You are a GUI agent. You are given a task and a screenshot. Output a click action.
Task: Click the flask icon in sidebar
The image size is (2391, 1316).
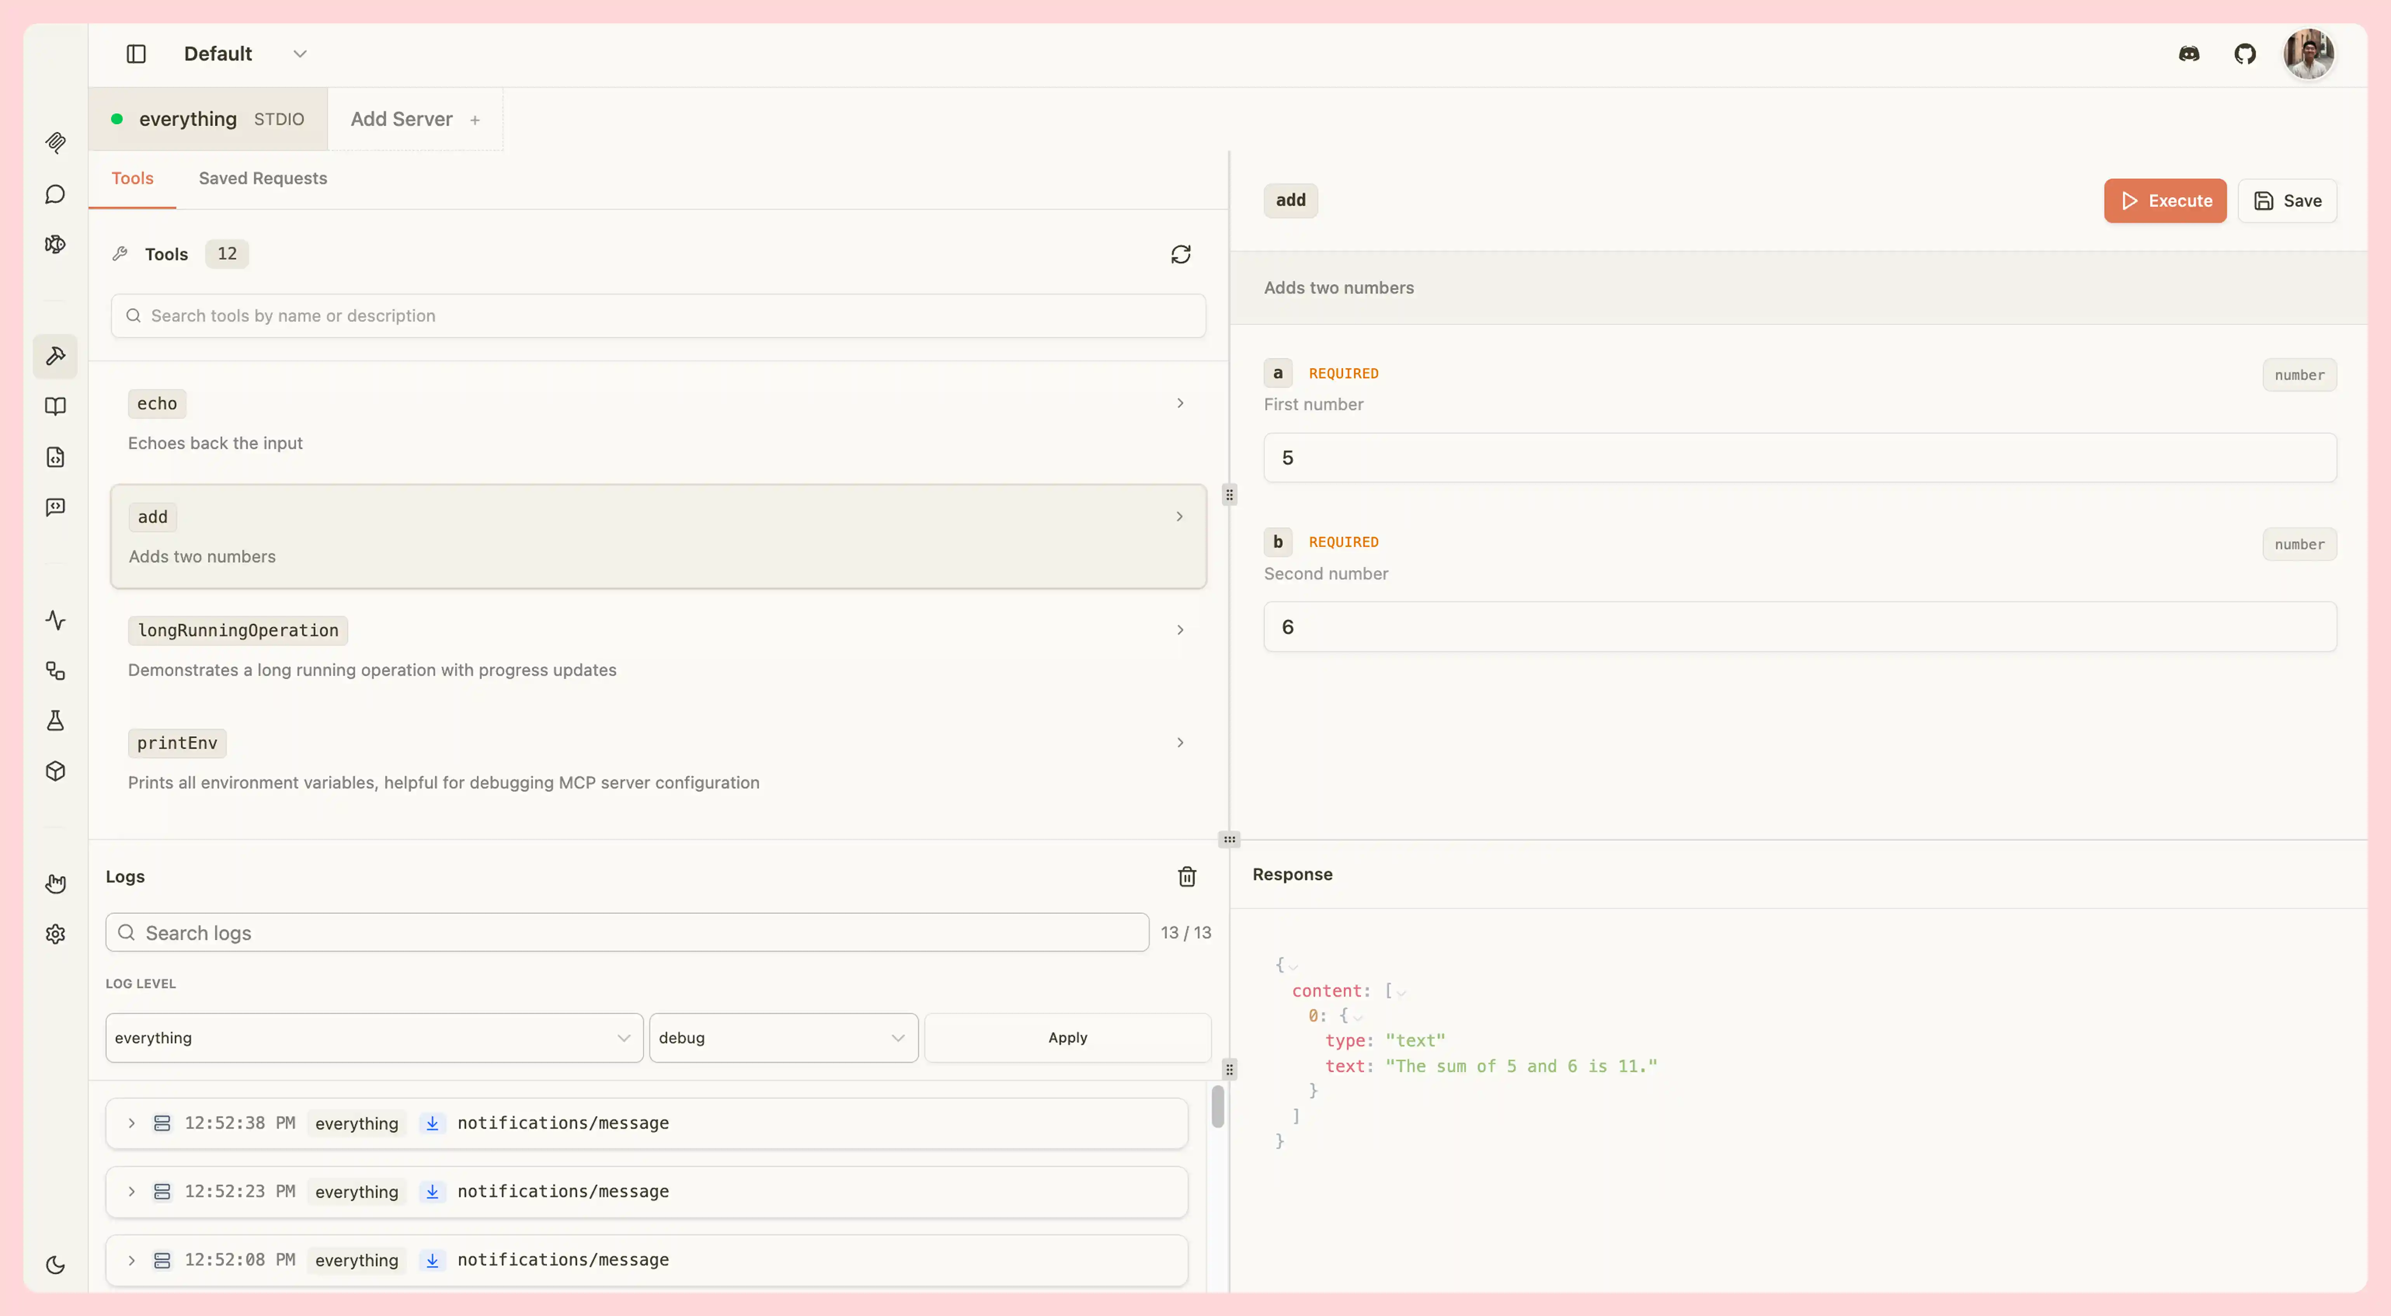(x=56, y=721)
